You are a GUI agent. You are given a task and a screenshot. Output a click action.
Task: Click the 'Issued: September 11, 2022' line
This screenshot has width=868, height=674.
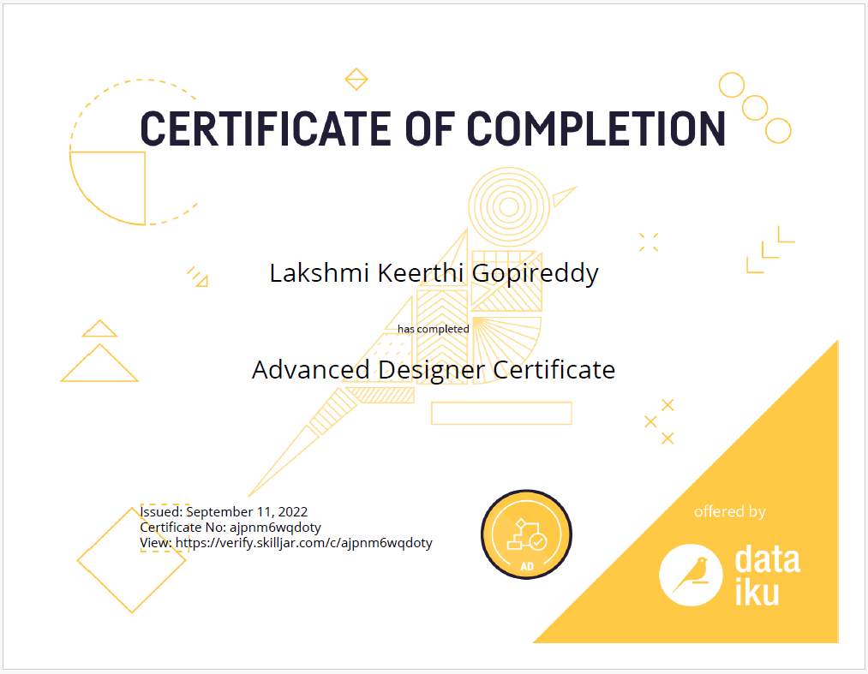(224, 512)
